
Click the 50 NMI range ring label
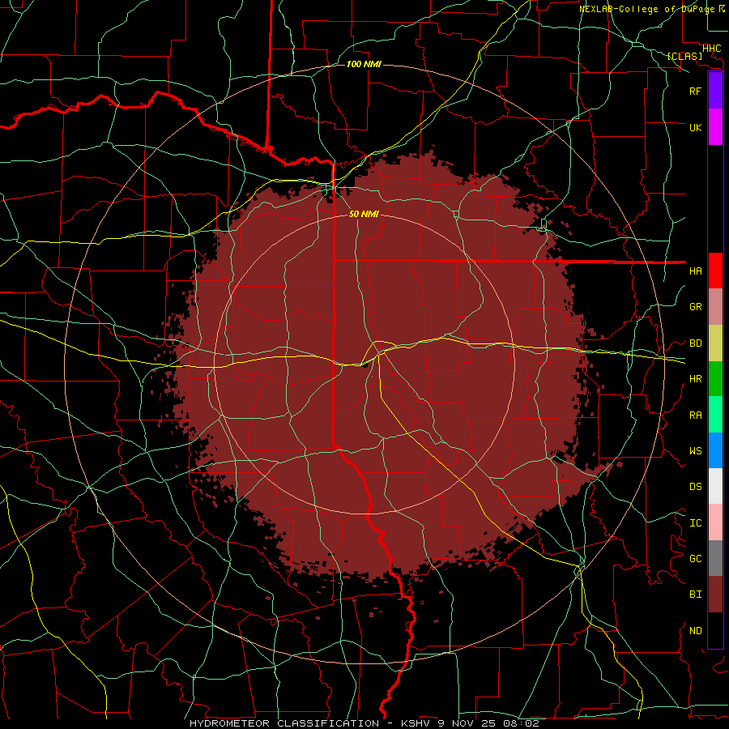(364, 214)
